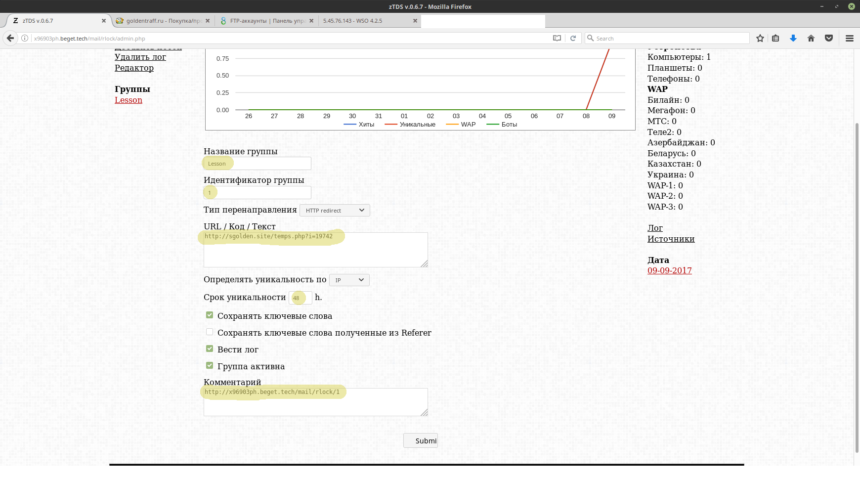Click the Submit button

(x=421, y=440)
